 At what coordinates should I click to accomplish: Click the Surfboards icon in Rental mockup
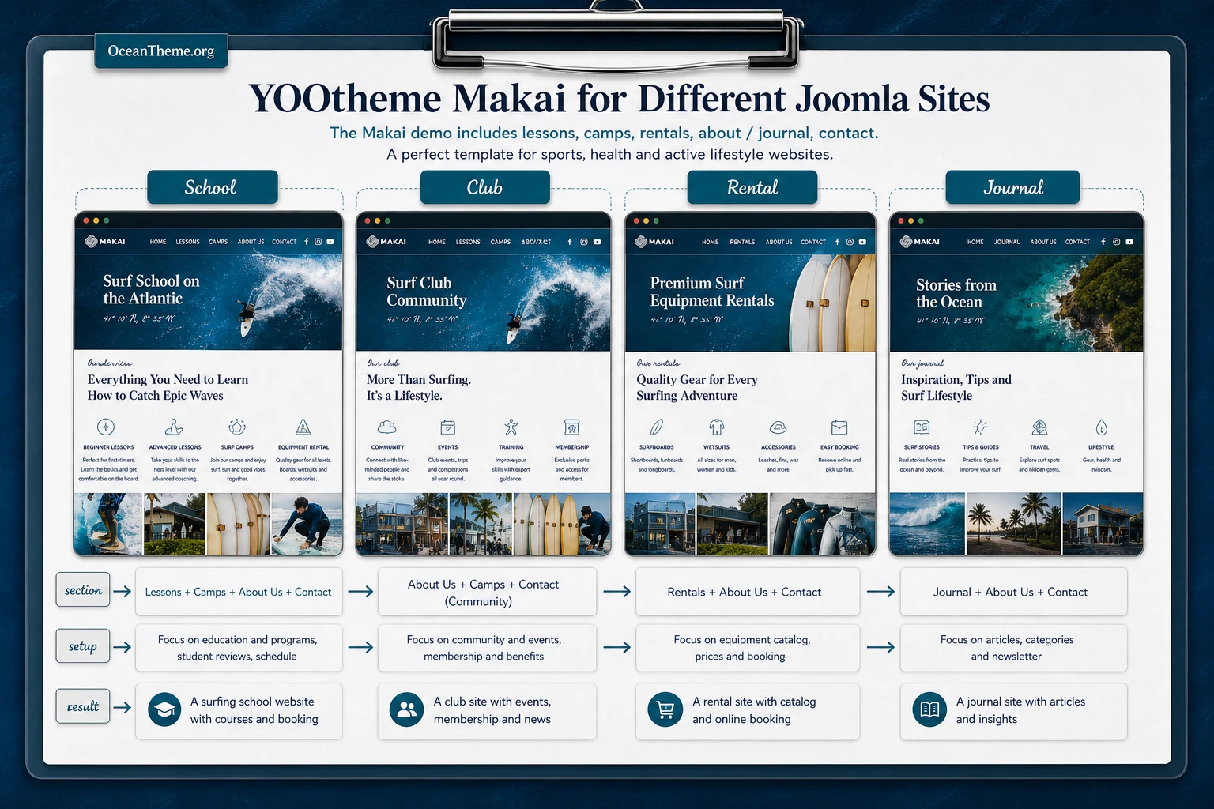(x=656, y=427)
